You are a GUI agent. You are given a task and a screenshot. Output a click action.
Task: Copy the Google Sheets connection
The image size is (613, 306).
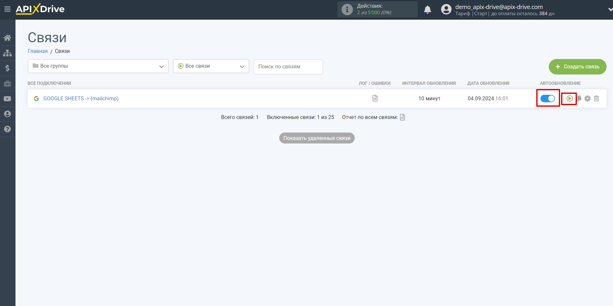[x=579, y=98]
